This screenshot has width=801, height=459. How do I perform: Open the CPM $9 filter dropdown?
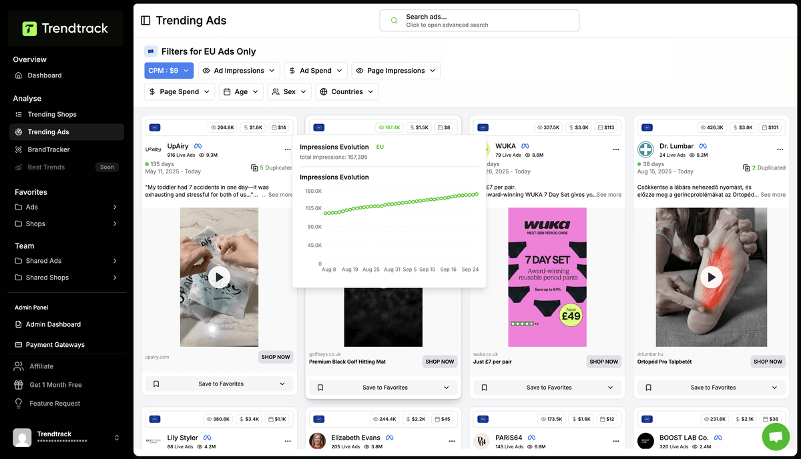point(169,71)
